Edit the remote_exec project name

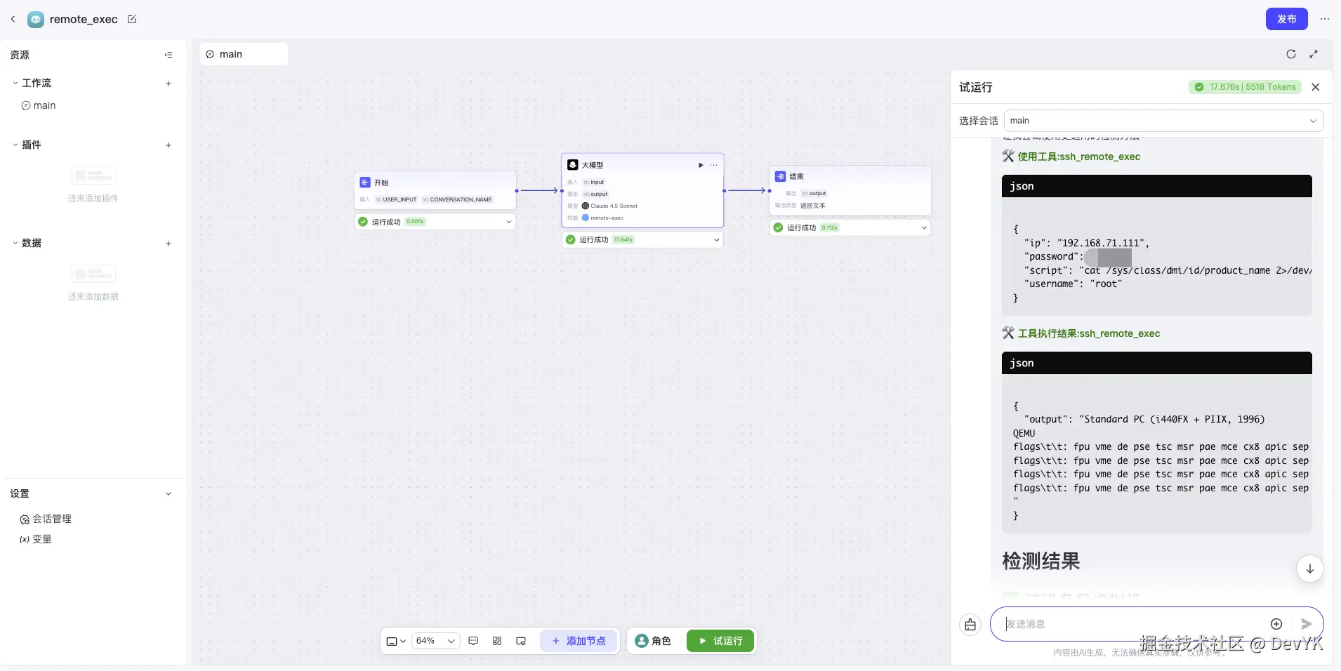coord(132,19)
